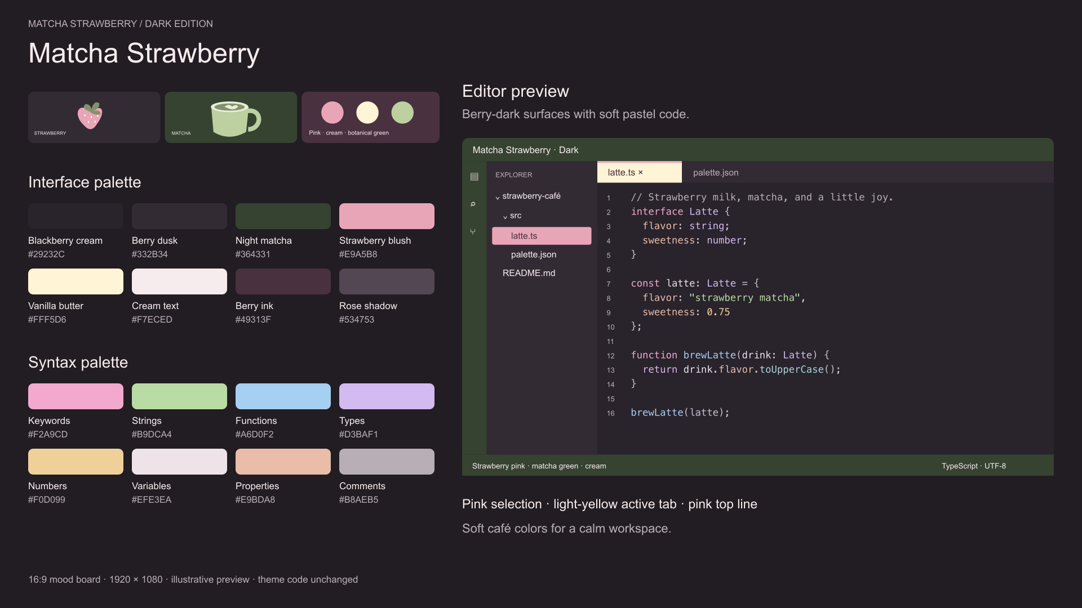The width and height of the screenshot is (1082, 608).
Task: Click the Keywords syntax swatch
Action: click(76, 396)
